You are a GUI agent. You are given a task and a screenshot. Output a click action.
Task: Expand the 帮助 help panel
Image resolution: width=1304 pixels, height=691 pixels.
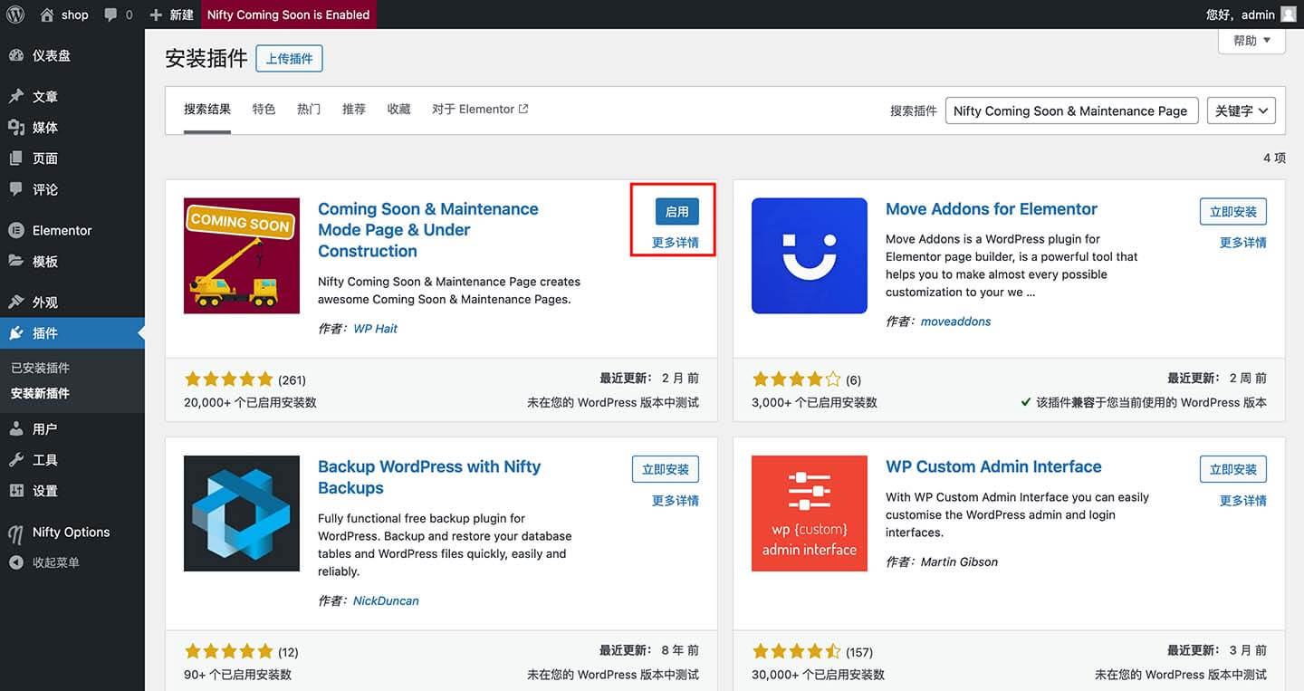[x=1251, y=41]
